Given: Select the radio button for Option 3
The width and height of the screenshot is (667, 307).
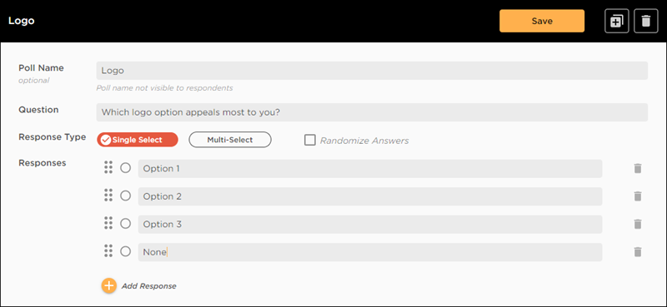Looking at the screenshot, I should pyautogui.click(x=125, y=224).
